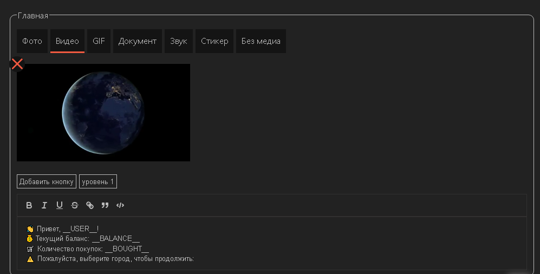This screenshot has width=540, height=274.
Task: Click the Добавить кнопку button
Action: point(47,181)
